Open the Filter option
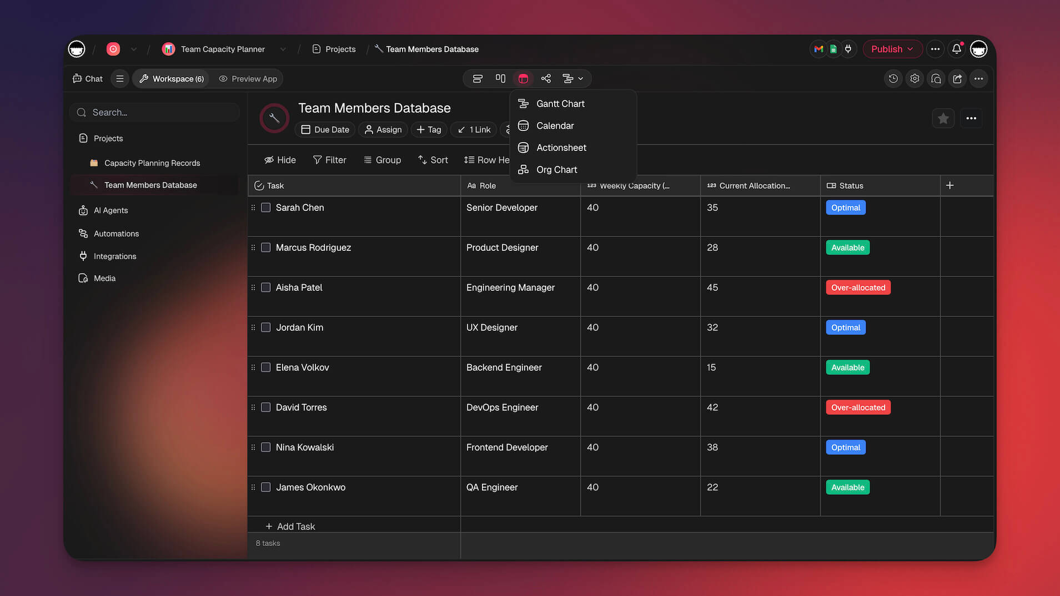This screenshot has width=1060, height=596. click(329, 160)
